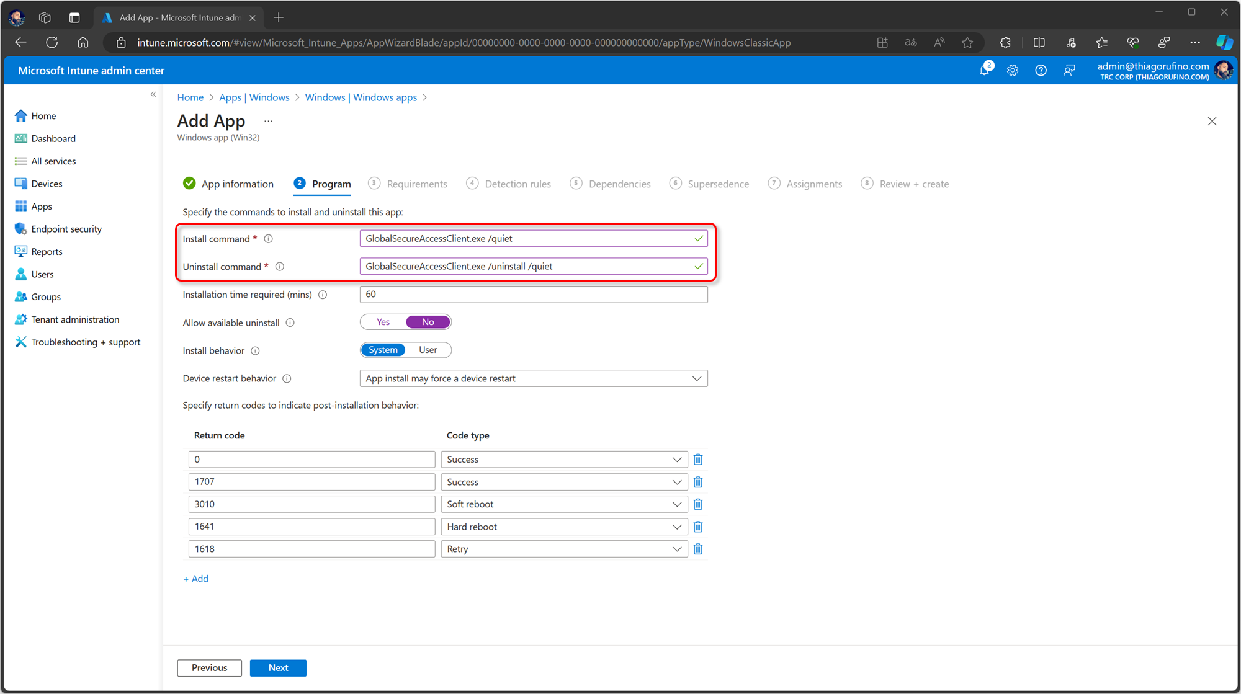Click the Install command input field
1241x694 pixels.
tap(534, 239)
